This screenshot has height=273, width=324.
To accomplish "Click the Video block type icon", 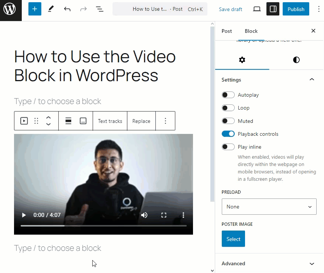I will [x=24, y=121].
